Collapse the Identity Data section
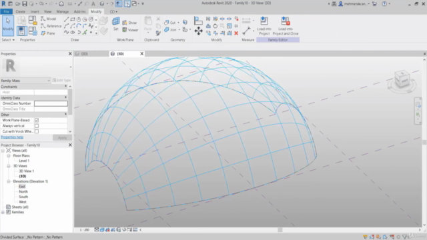 click(x=65, y=98)
